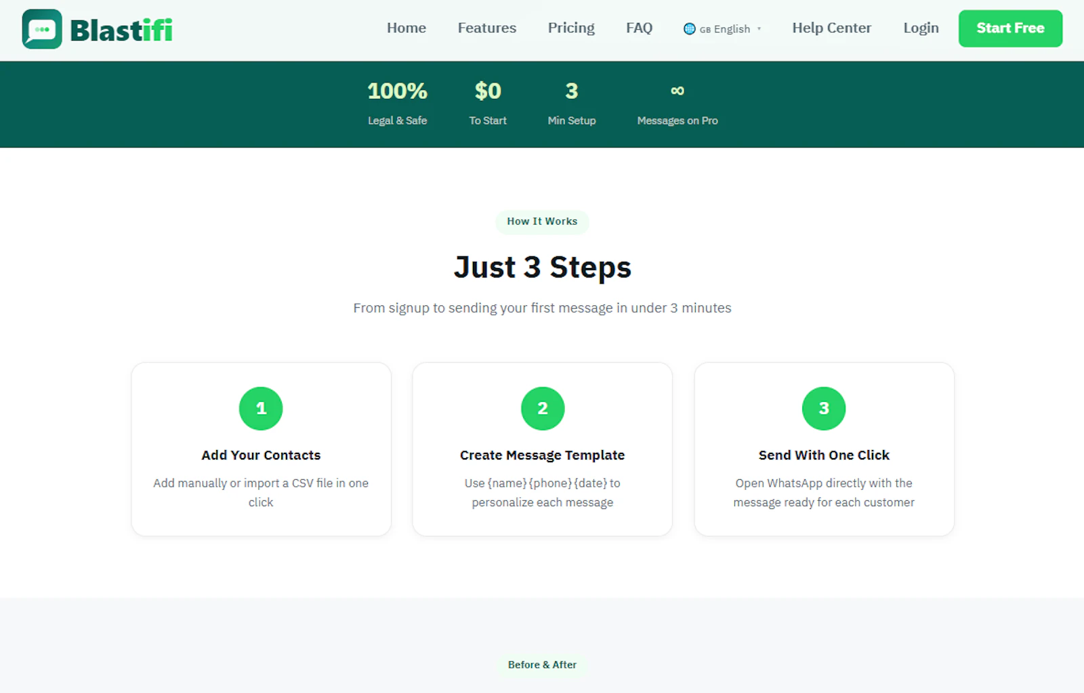
Task: Click the Blastifi chat bubble logo icon
Action: click(42, 29)
